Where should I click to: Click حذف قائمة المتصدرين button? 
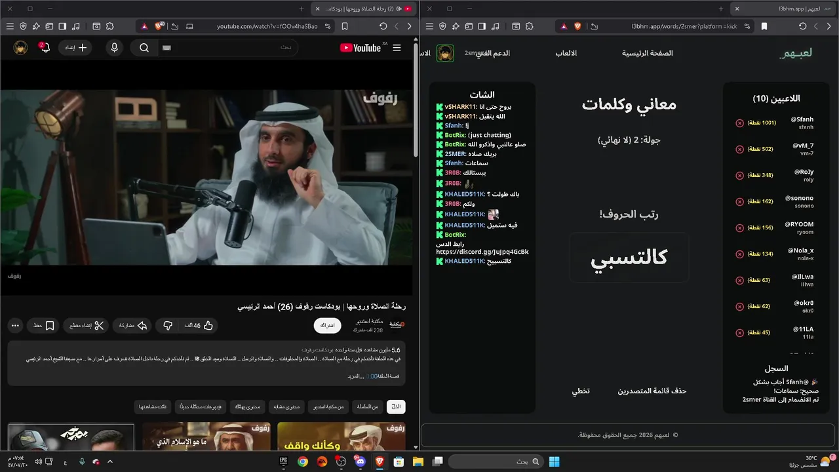click(x=652, y=391)
